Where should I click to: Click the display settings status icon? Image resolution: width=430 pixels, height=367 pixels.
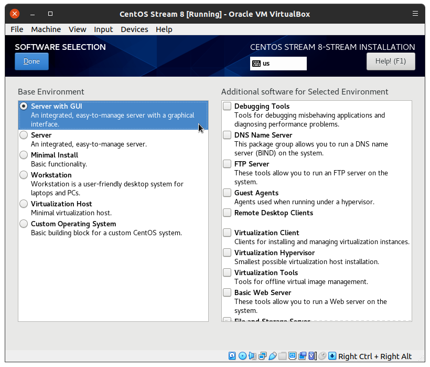click(x=292, y=356)
